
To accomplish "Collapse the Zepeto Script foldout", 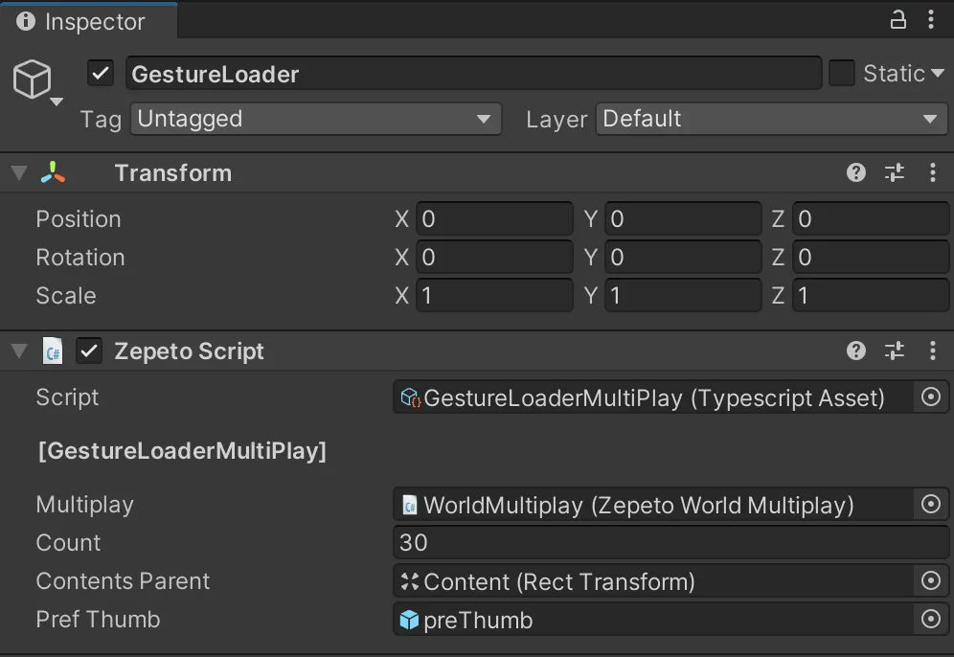I will [17, 351].
